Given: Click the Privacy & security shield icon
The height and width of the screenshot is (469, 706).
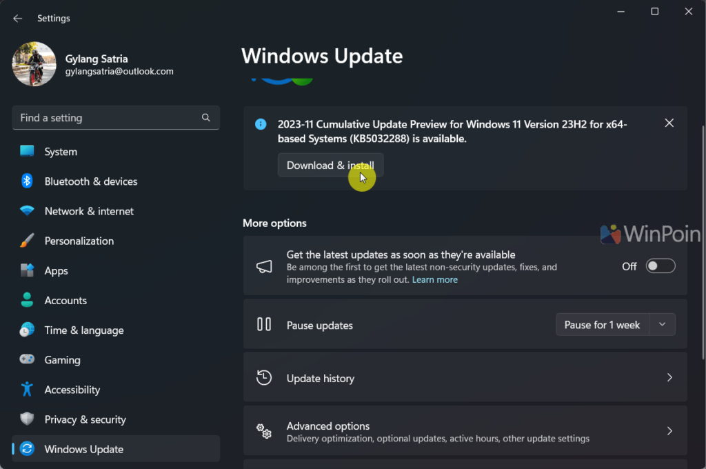Looking at the screenshot, I should pyautogui.click(x=27, y=419).
